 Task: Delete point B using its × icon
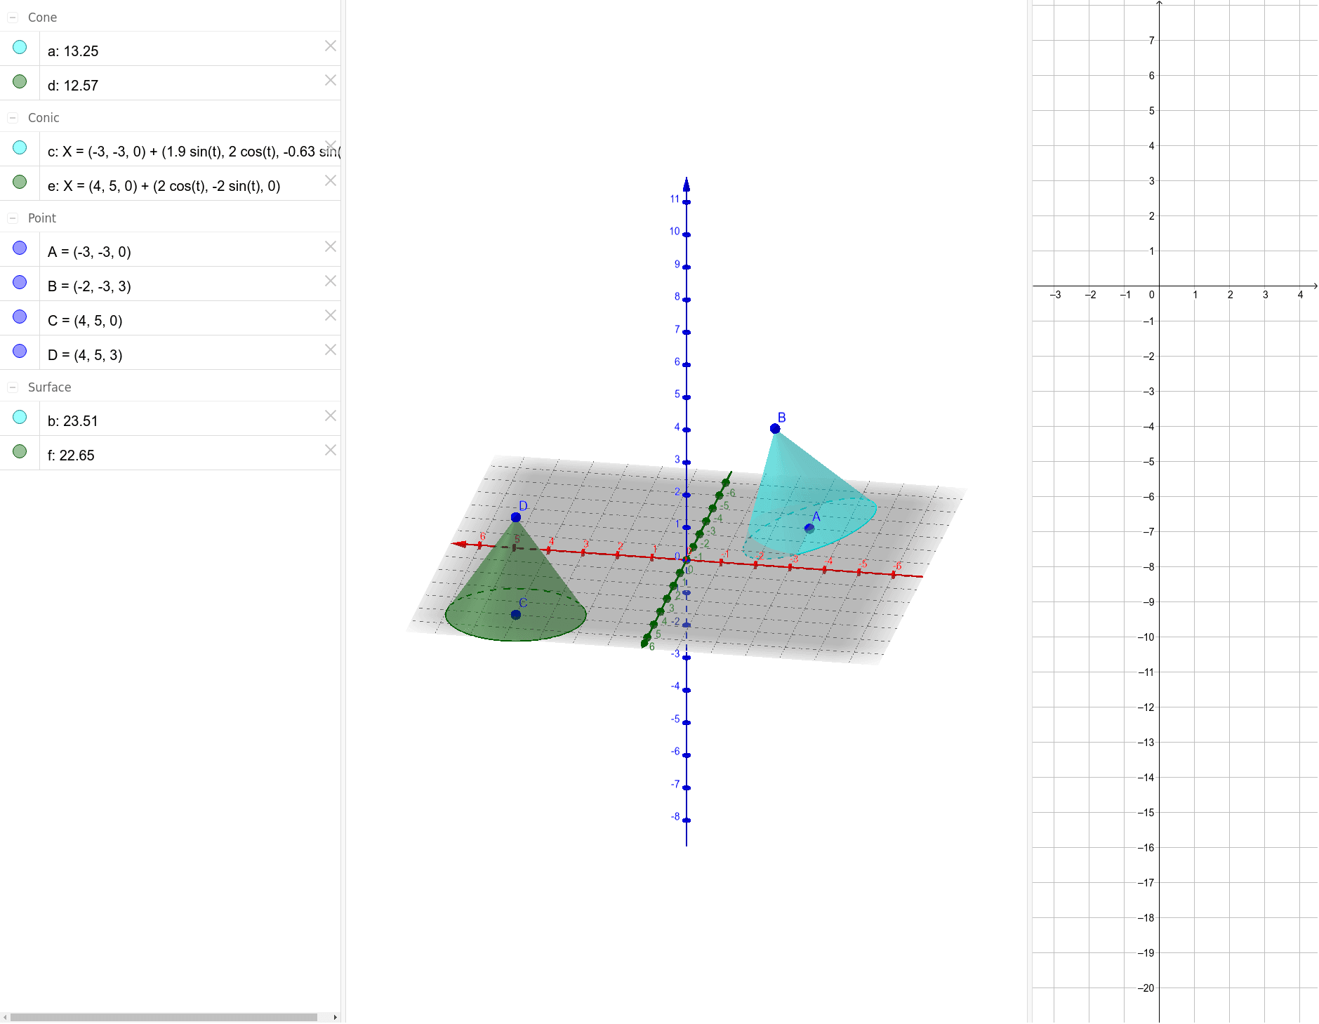[330, 281]
